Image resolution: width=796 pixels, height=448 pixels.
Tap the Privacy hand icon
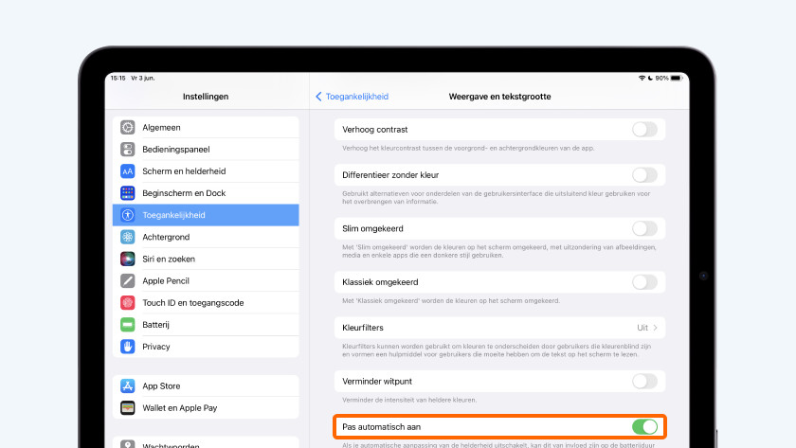tap(127, 347)
